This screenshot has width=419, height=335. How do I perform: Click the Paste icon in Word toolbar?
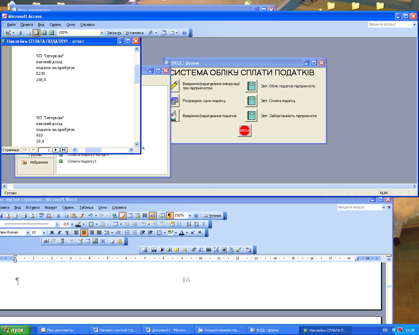(x=74, y=216)
